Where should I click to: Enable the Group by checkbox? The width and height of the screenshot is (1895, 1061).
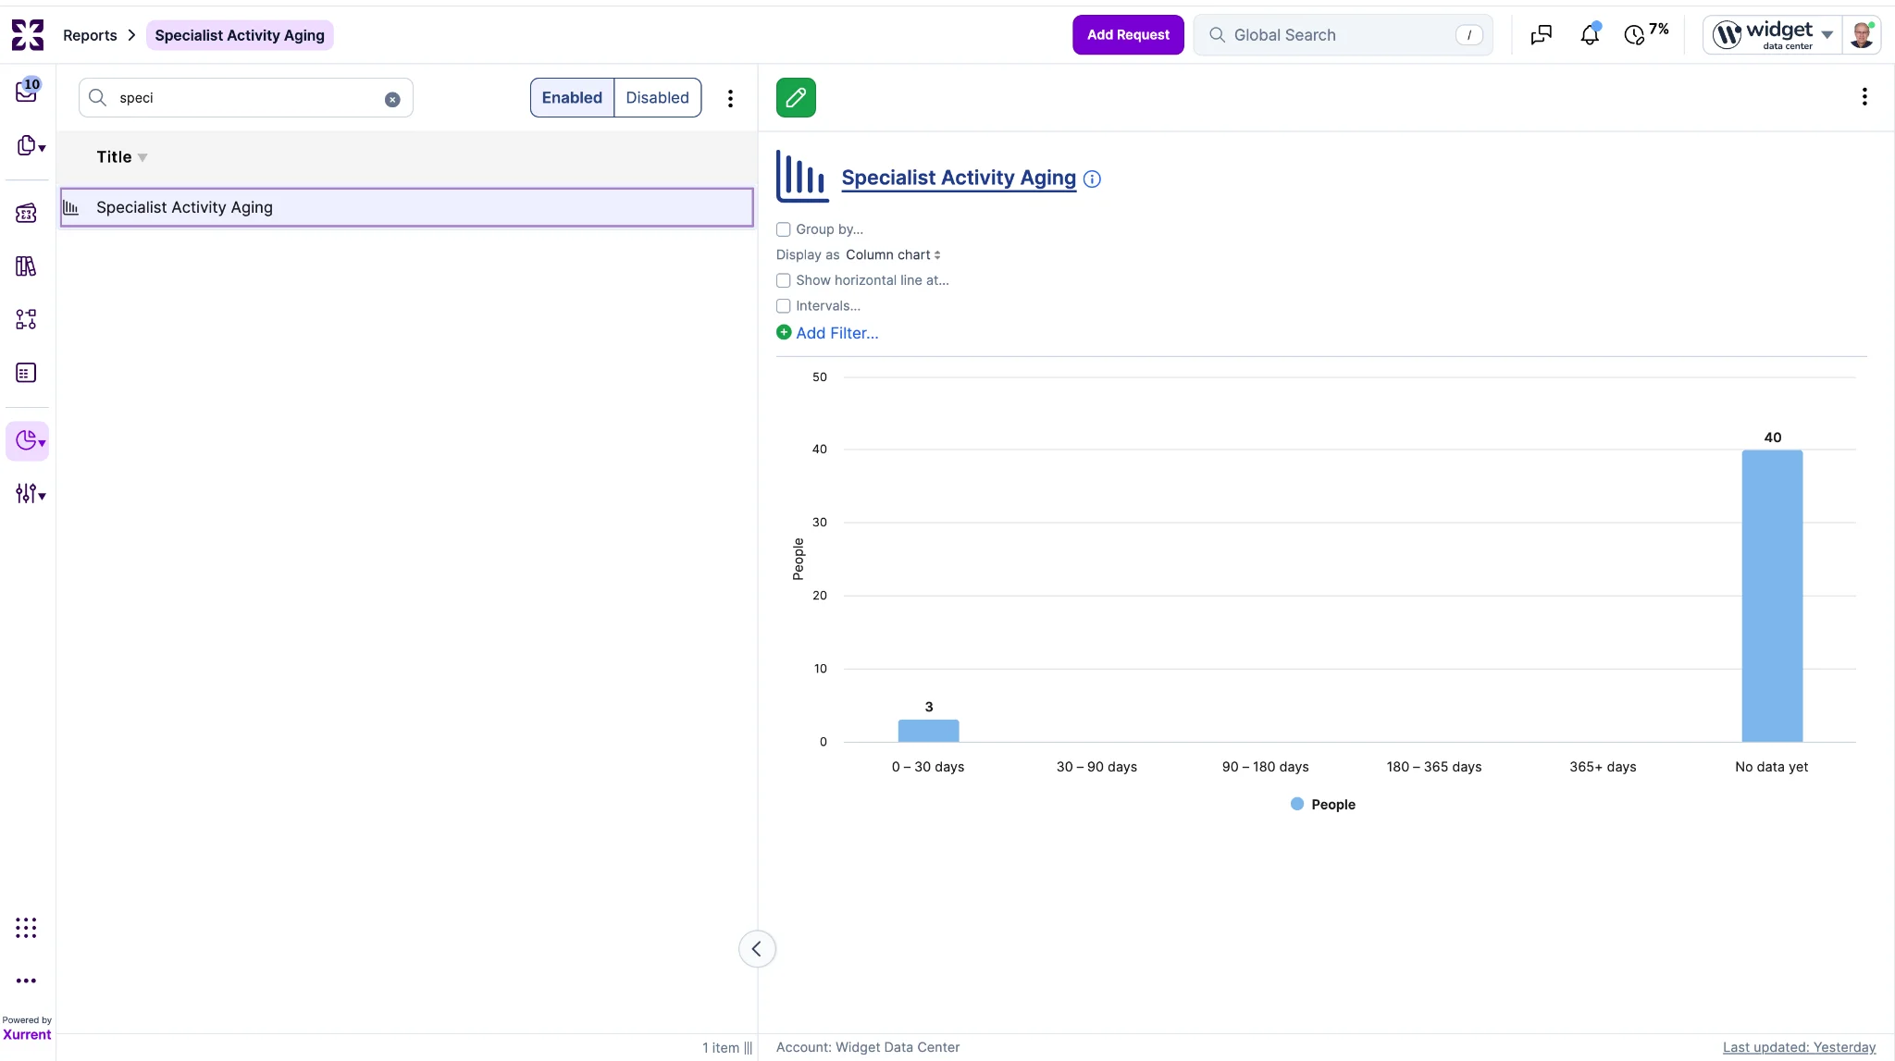click(784, 229)
